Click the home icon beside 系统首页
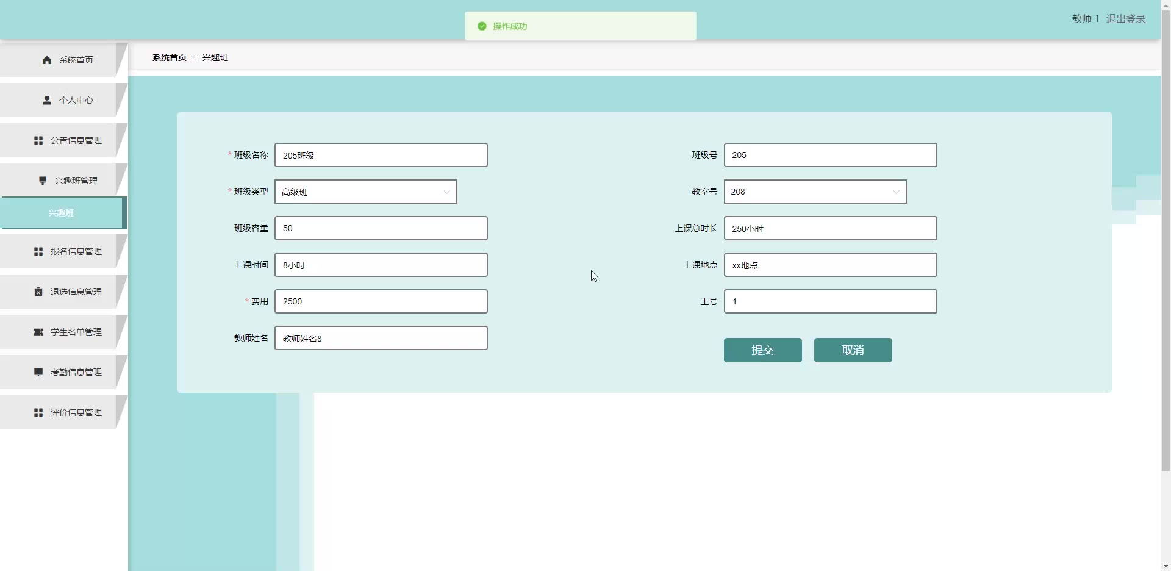This screenshot has height=571, width=1171. tap(47, 60)
